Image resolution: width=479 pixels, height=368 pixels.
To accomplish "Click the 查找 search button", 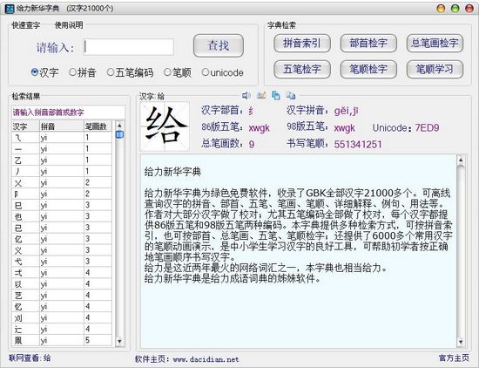I will pos(219,45).
